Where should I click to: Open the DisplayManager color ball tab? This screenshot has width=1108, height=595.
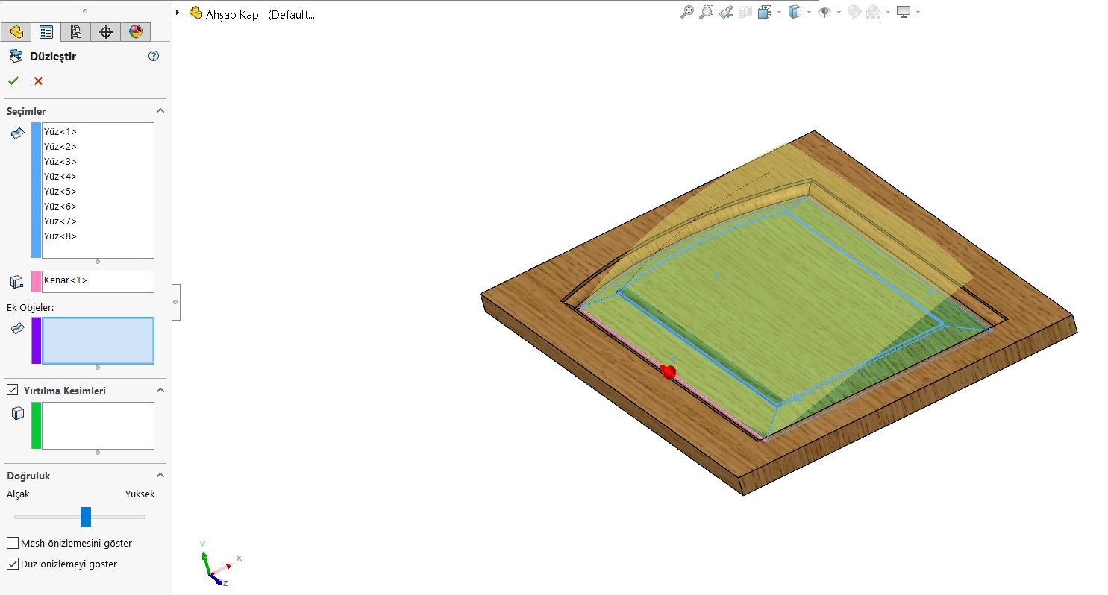click(x=135, y=32)
